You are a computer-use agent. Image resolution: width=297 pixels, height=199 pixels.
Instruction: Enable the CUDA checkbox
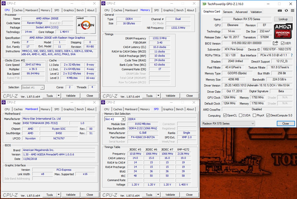coord(240,116)
